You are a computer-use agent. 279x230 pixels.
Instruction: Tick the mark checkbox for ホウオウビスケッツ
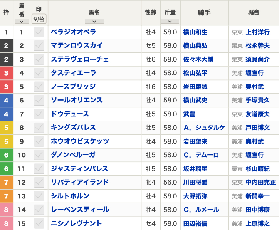(39, 141)
